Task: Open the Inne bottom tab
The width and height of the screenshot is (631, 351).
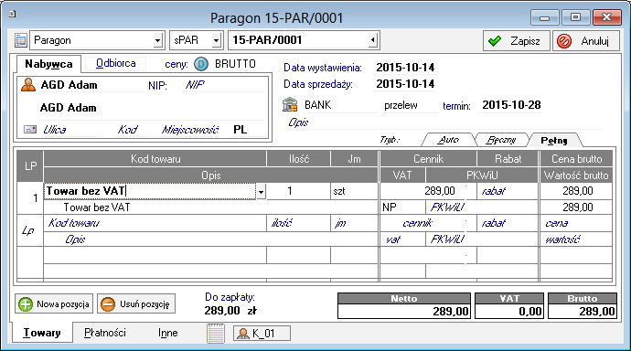Action: click(168, 333)
